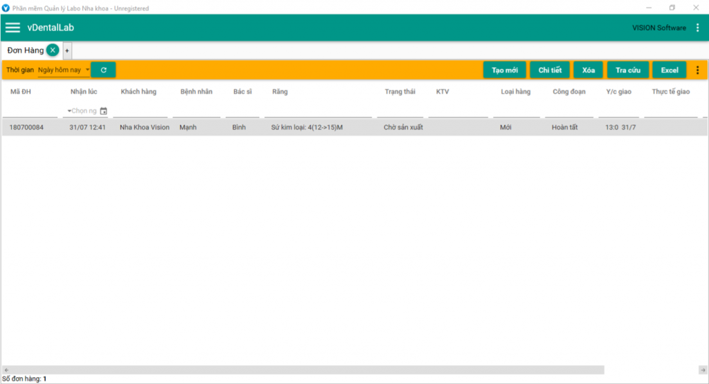Screen dimensions: 709x384
Task: Click the doctor cell Bình
Action: 239,127
